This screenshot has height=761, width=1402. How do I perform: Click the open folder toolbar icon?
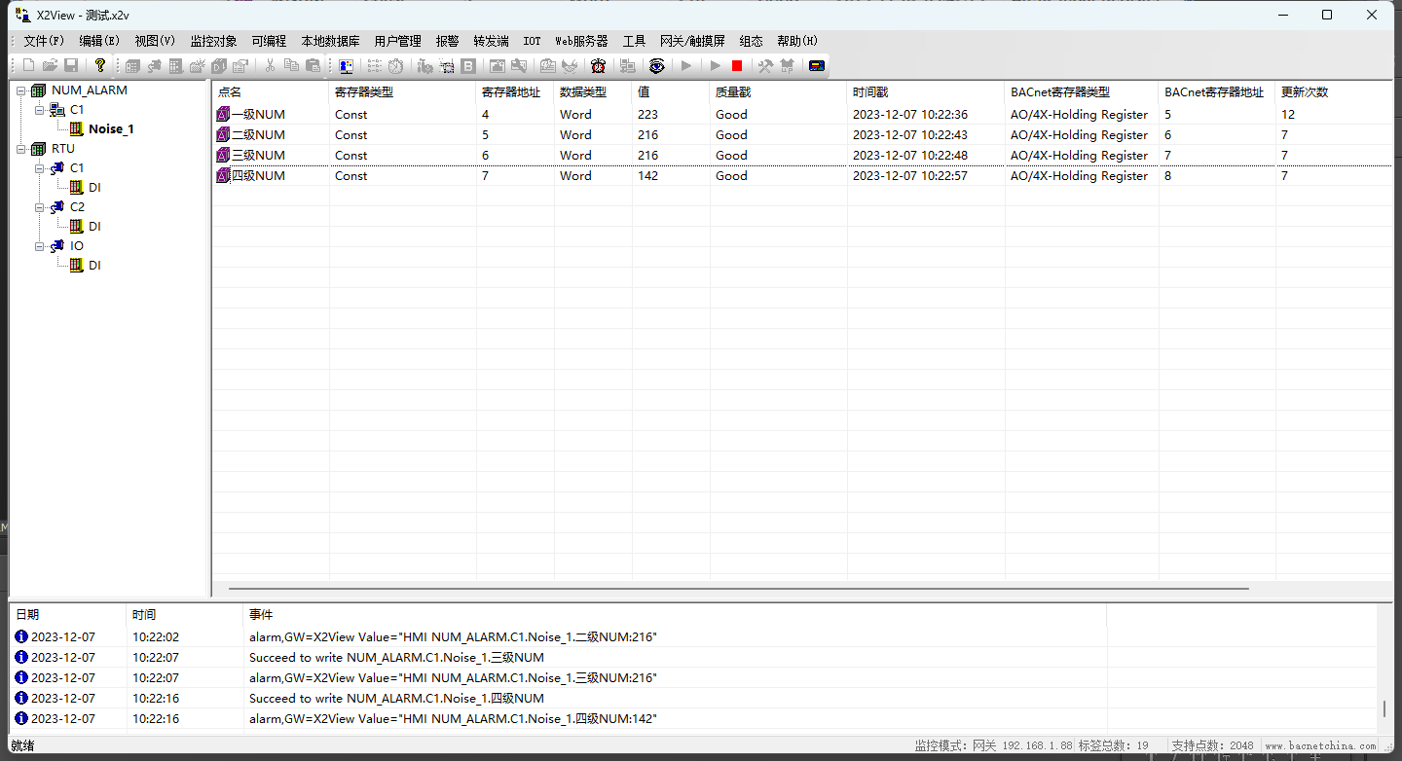pos(50,65)
